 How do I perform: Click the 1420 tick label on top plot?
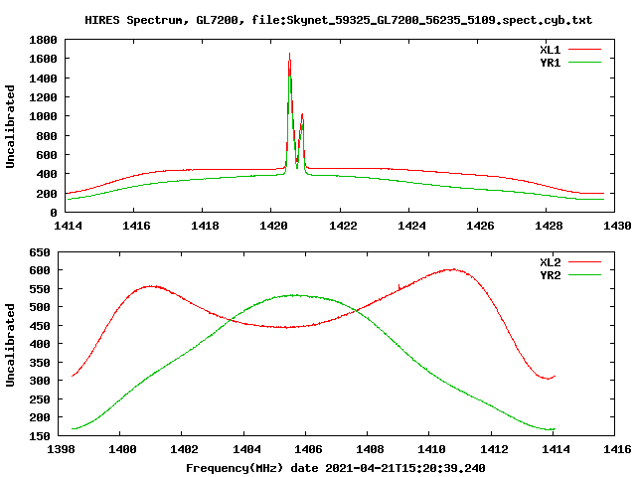(271, 227)
